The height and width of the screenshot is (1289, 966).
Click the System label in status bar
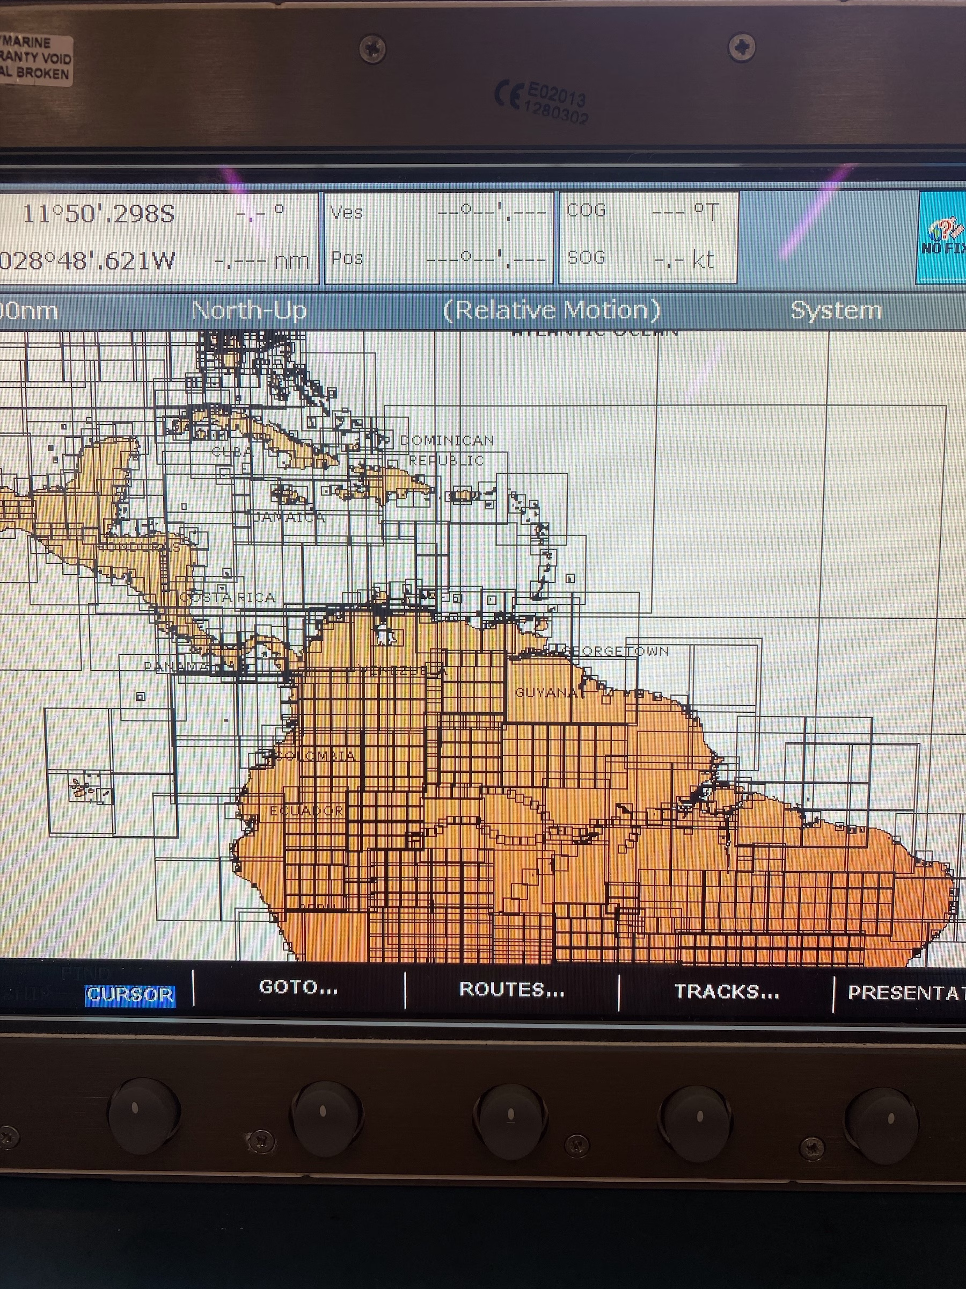(x=836, y=310)
